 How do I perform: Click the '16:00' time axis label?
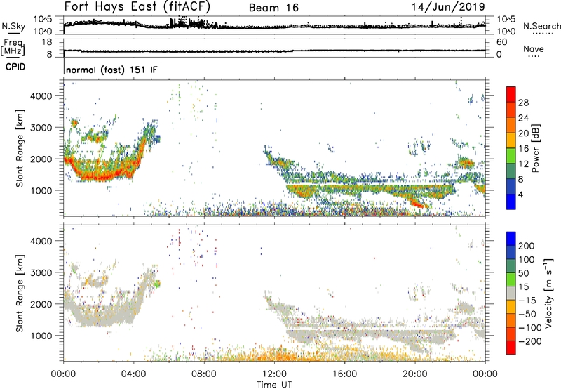[x=345, y=374]
